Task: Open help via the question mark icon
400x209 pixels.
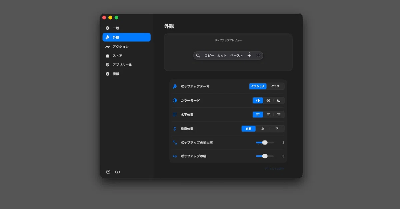Action: [x=108, y=172]
